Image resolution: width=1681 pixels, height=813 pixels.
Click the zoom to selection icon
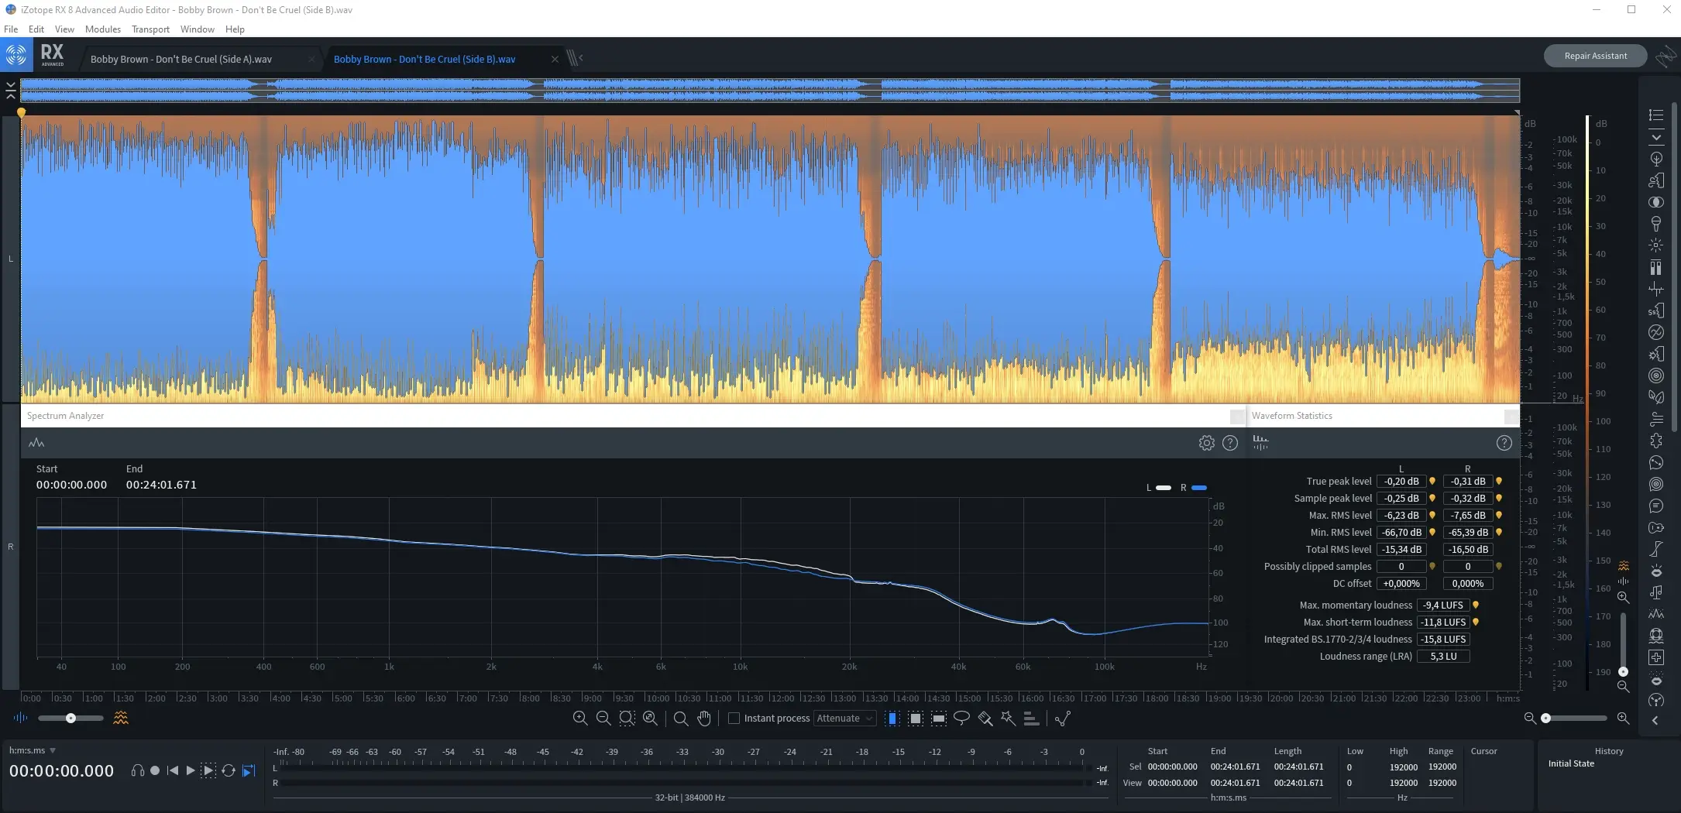coord(627,719)
